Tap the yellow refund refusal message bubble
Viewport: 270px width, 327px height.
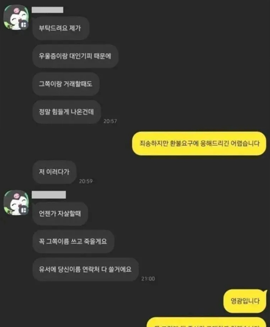coord(199,143)
